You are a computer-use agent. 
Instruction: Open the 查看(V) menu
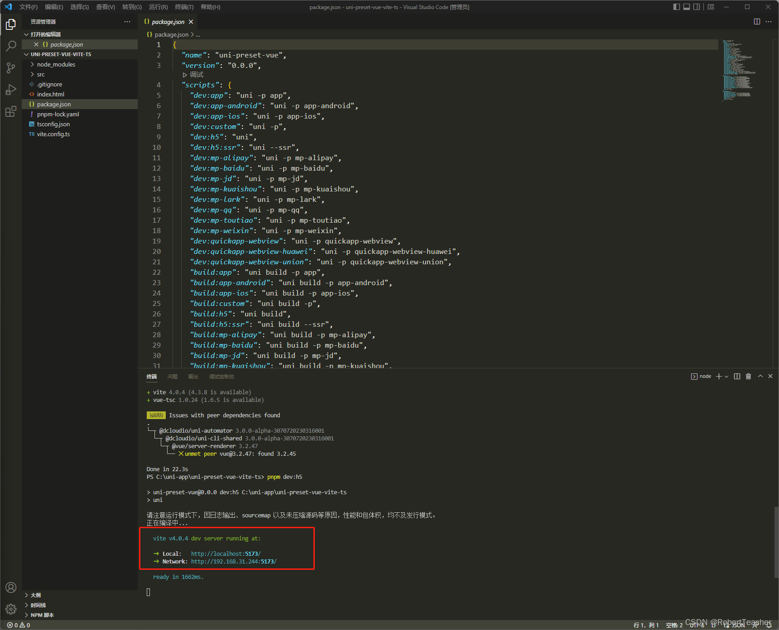(x=106, y=7)
